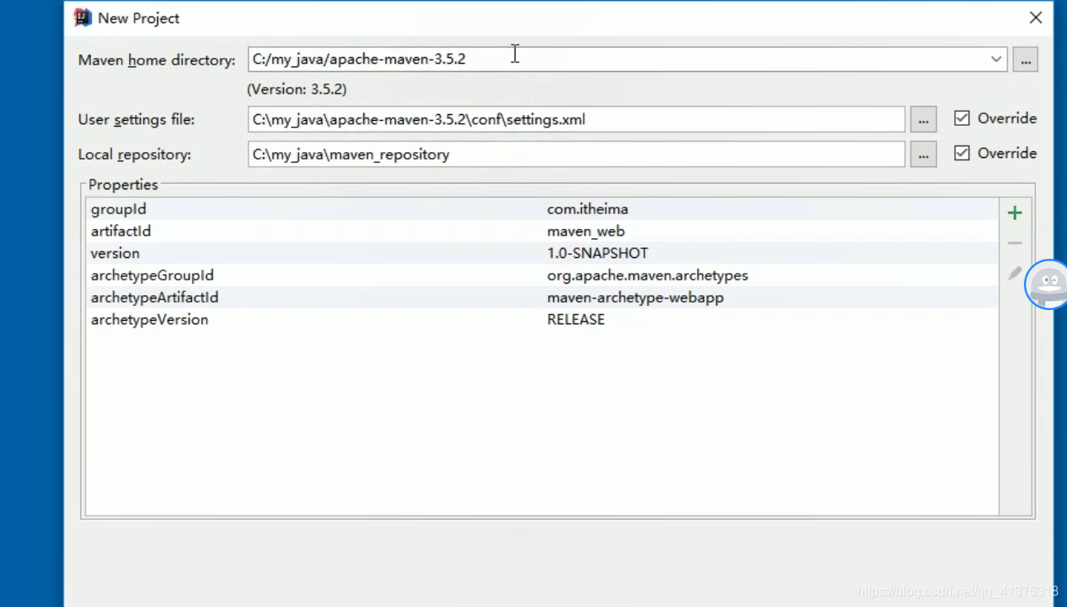Select the version property row
The image size is (1067, 607).
click(x=542, y=253)
